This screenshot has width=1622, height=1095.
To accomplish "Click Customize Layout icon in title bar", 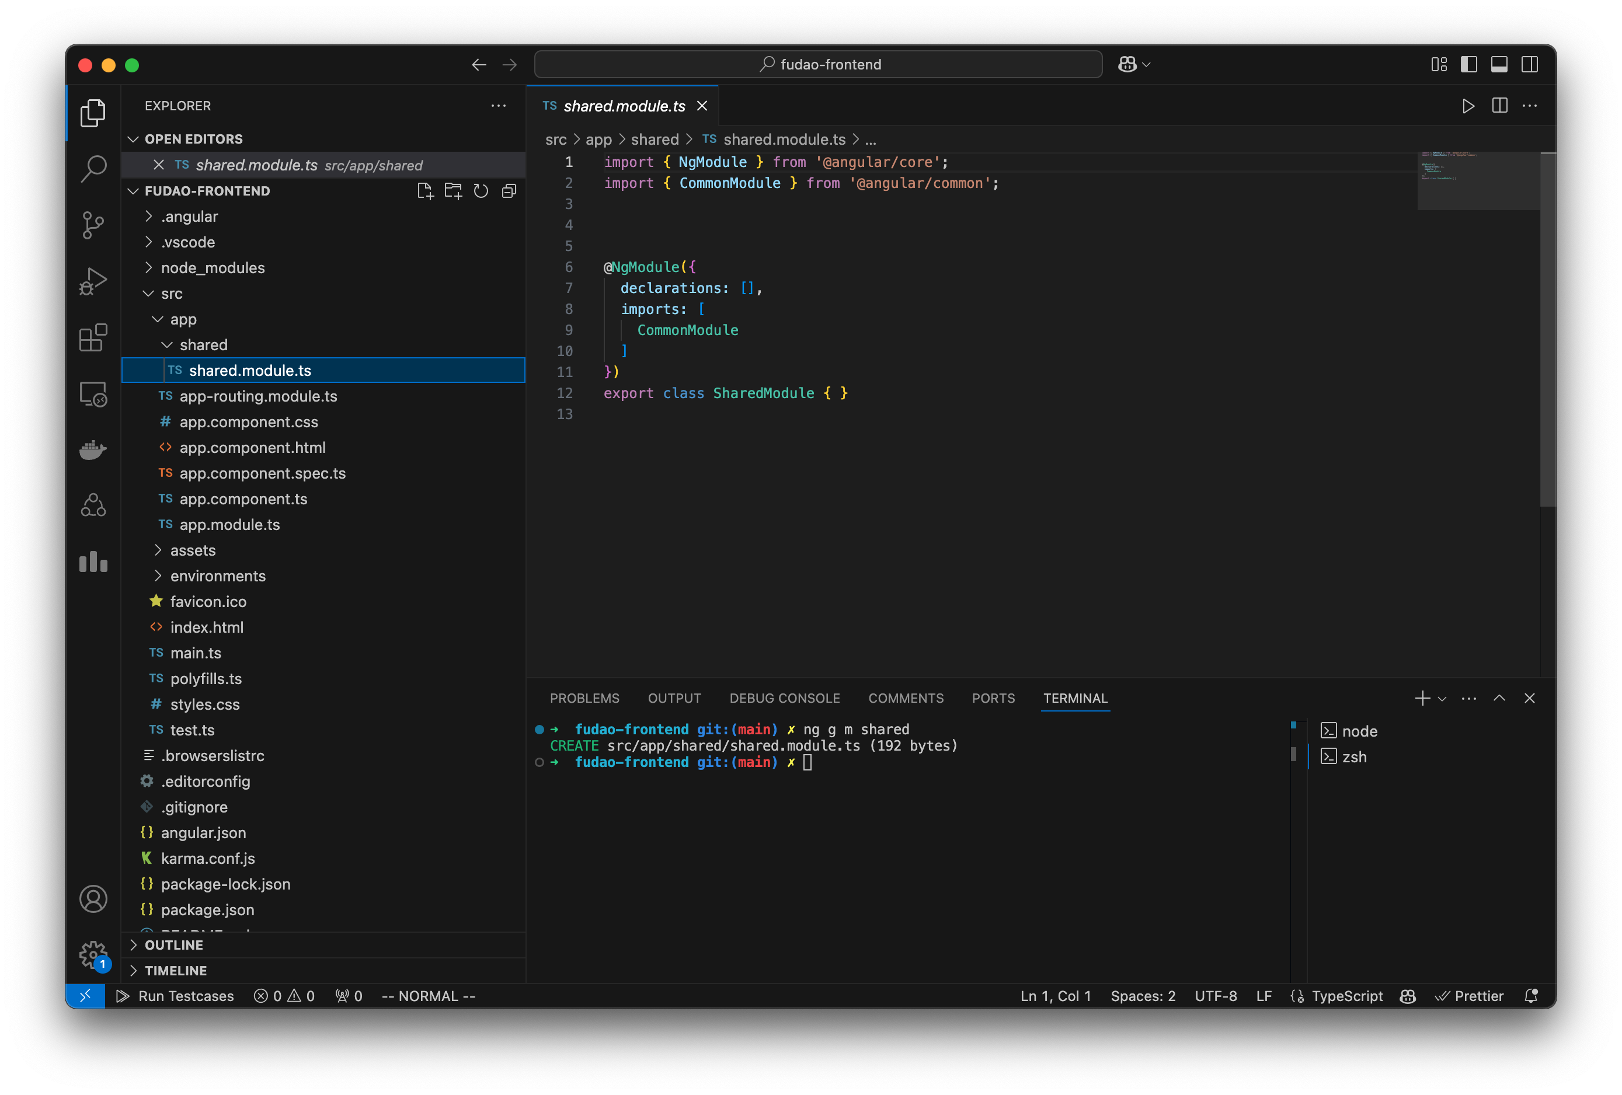I will (1439, 64).
